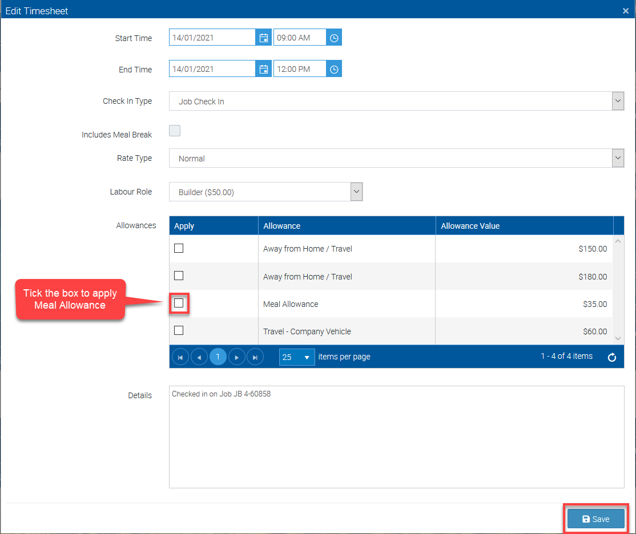Apply the $150.00 Away from Home allowance
Screen dimensions: 636x534
pos(179,248)
